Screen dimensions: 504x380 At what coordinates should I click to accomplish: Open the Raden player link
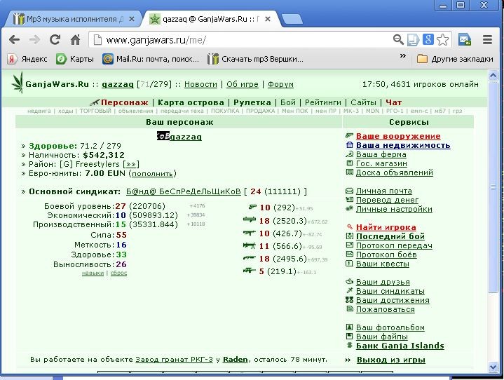[236, 360]
